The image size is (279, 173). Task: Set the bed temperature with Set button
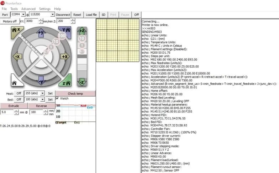(51, 99)
